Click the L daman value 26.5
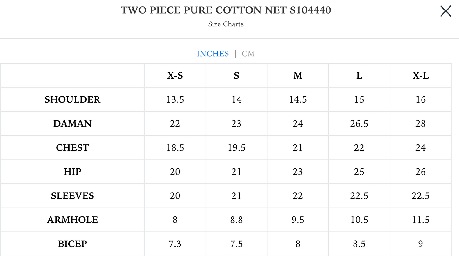The image size is (459, 267). tap(359, 124)
